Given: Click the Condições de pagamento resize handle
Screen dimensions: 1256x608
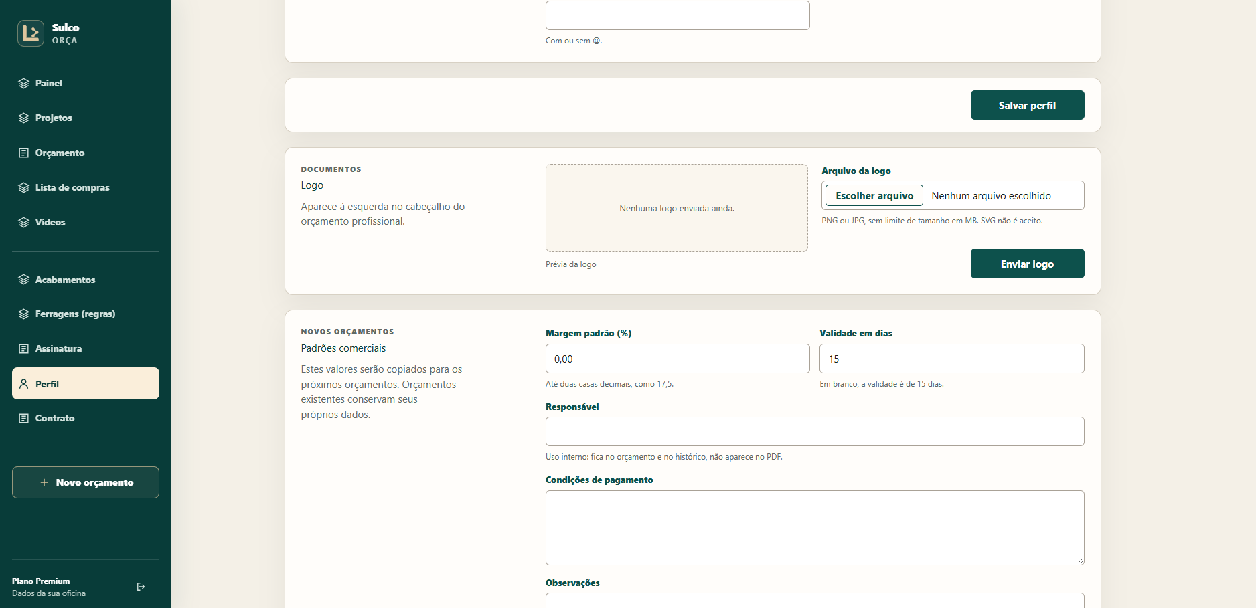Looking at the screenshot, I should coord(1080,561).
